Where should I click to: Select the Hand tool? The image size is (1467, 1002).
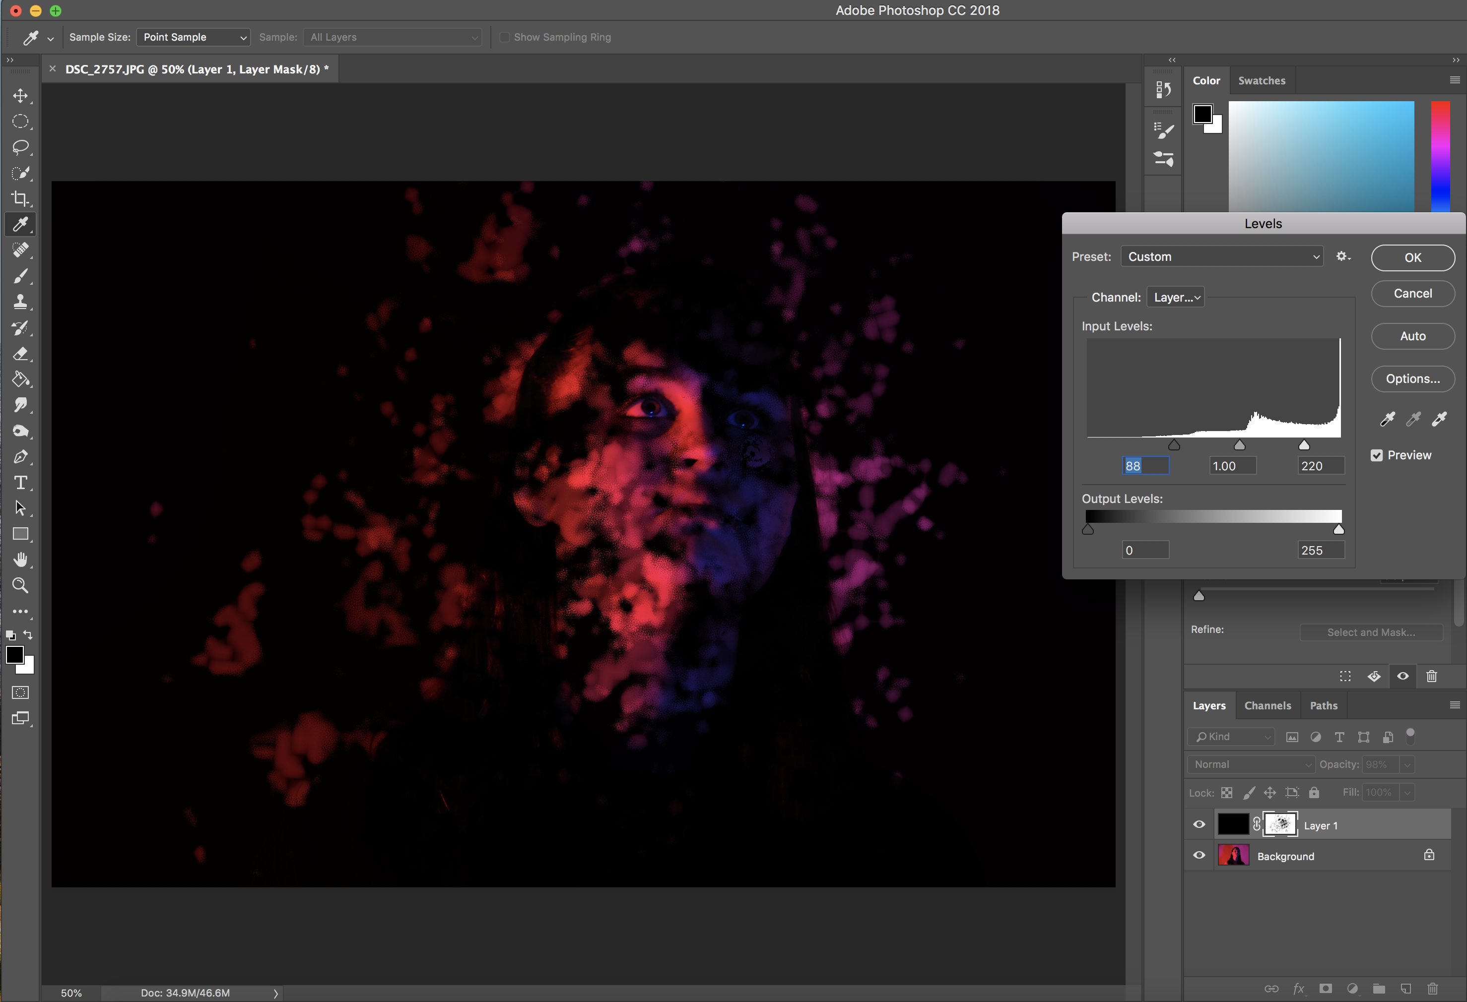pyautogui.click(x=20, y=560)
